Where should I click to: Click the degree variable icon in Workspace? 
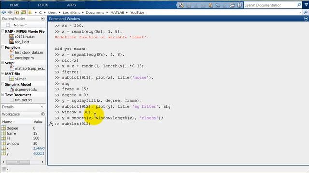pos(3,128)
